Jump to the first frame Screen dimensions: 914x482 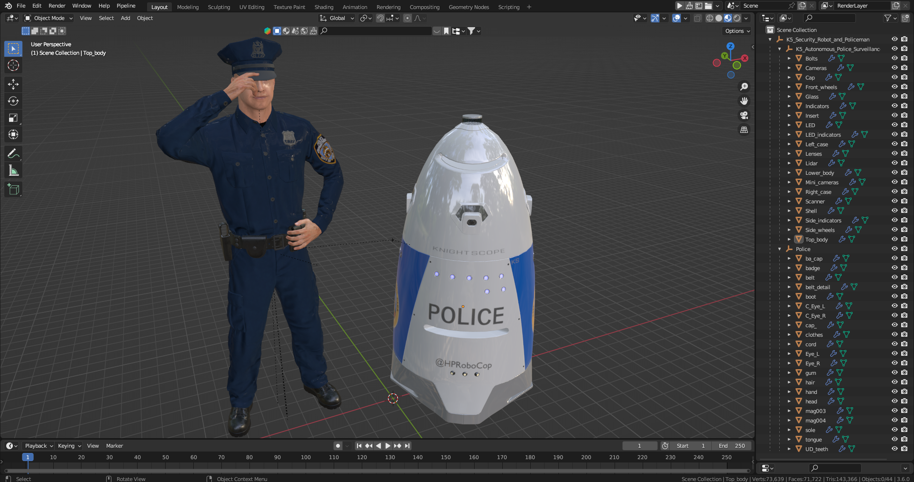point(359,446)
